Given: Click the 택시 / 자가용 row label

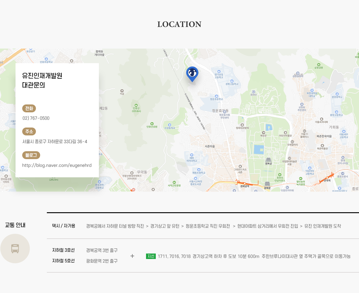Looking at the screenshot, I should point(64,226).
